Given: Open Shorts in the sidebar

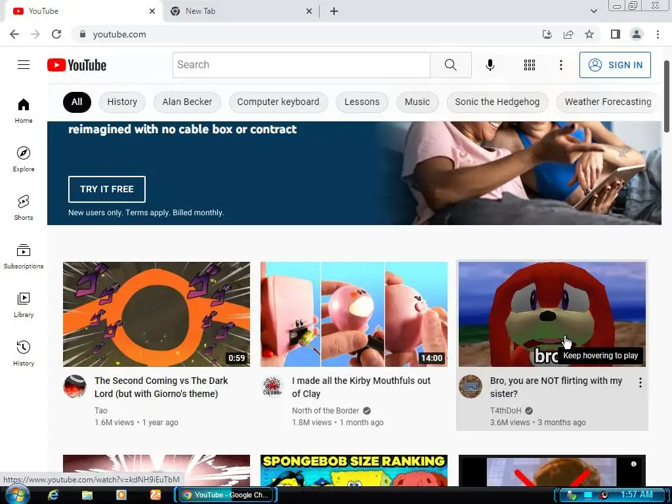Looking at the screenshot, I should (x=24, y=208).
